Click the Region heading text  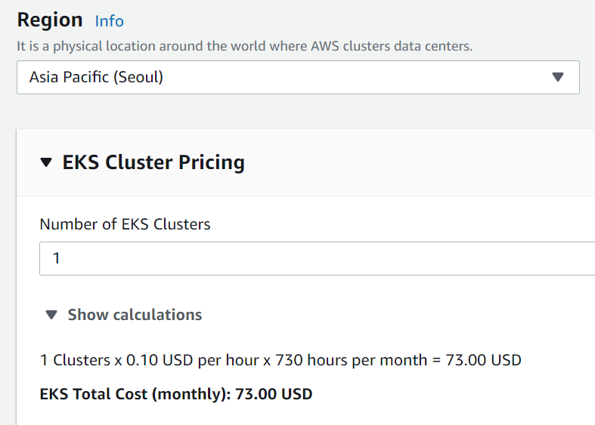click(x=50, y=20)
